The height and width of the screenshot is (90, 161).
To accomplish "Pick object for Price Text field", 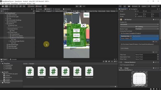I will click(158, 59).
